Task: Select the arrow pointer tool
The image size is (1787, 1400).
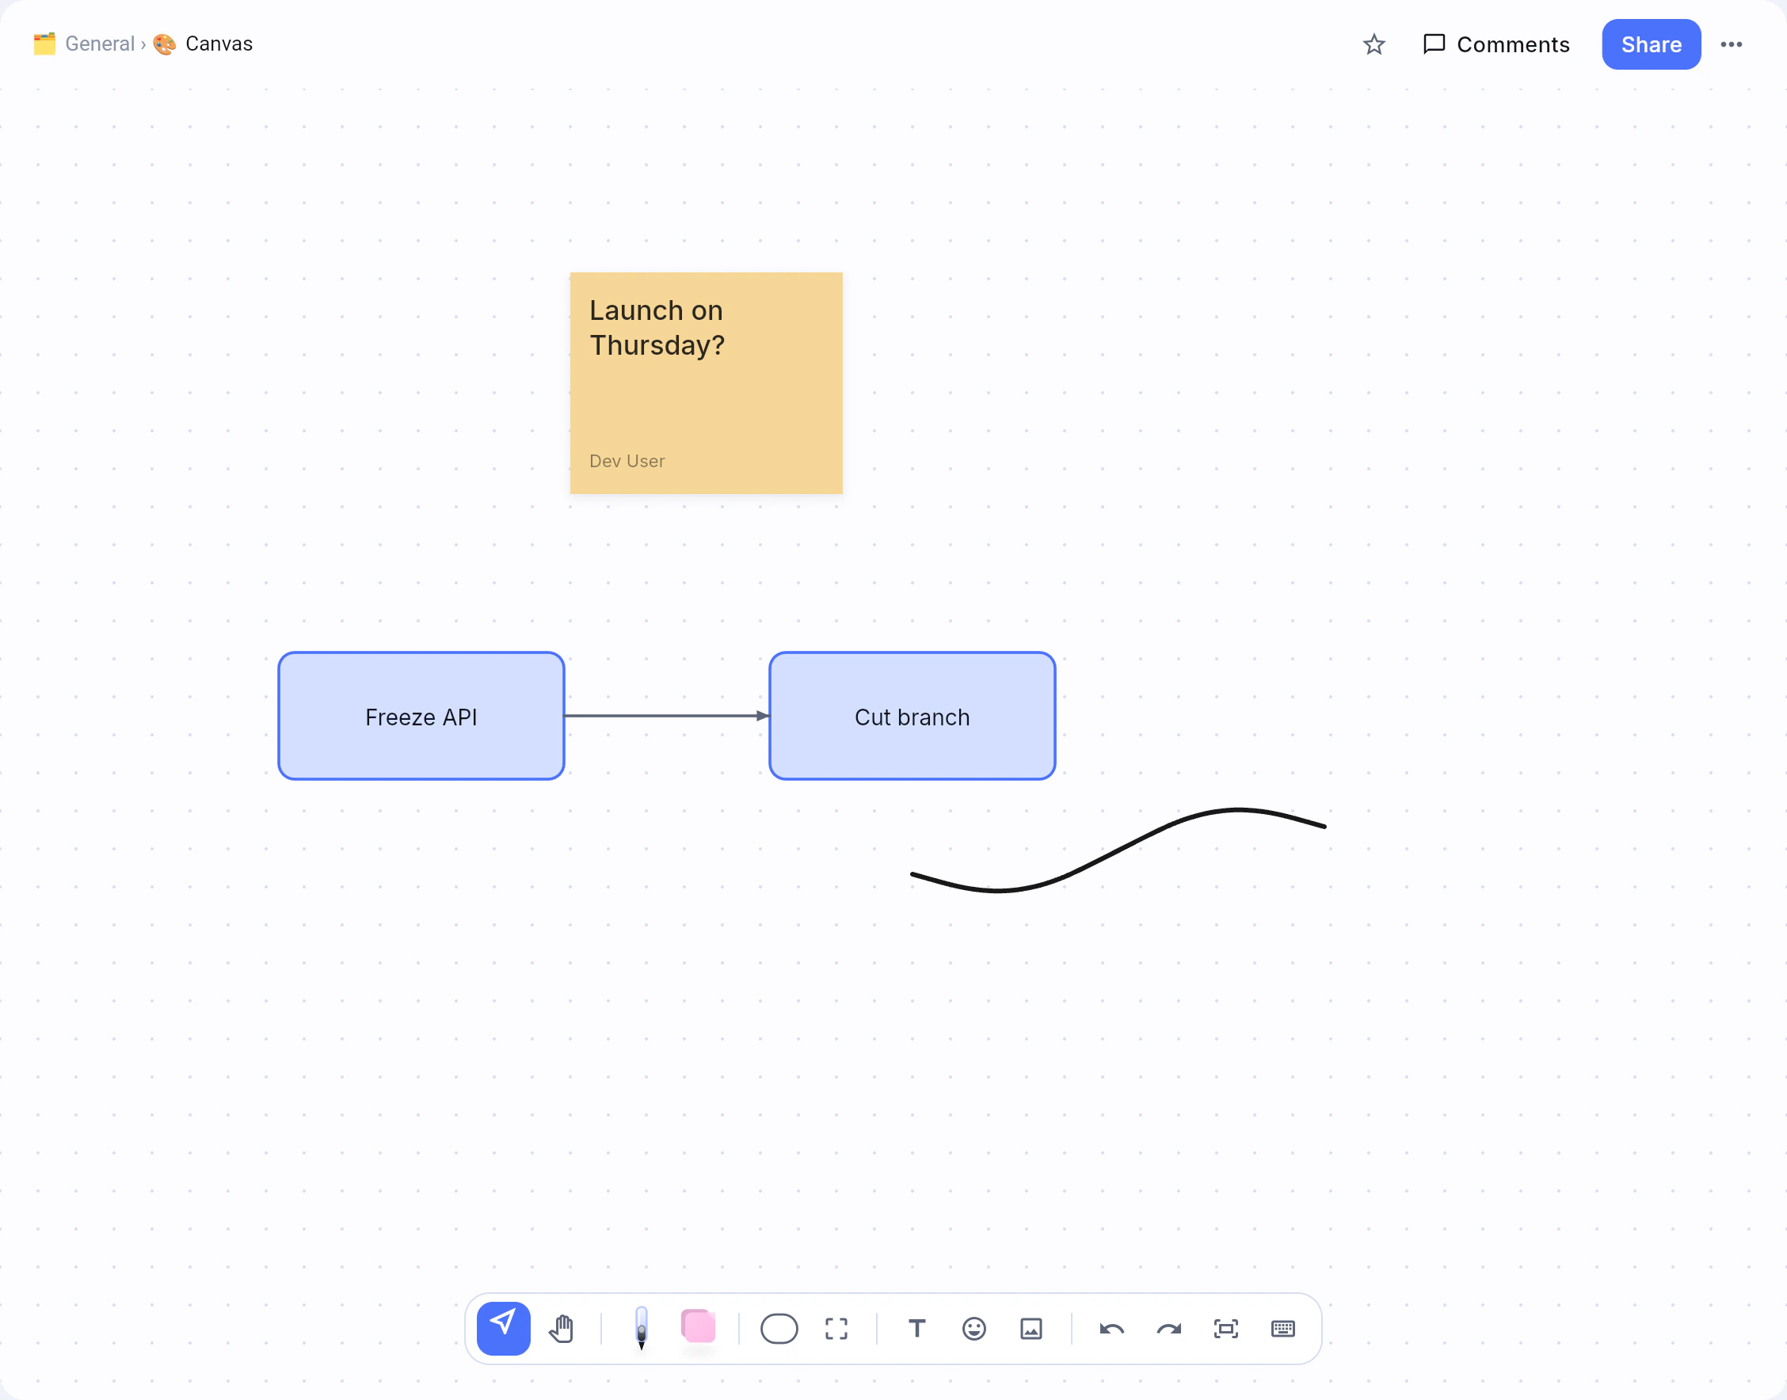Action: click(503, 1328)
